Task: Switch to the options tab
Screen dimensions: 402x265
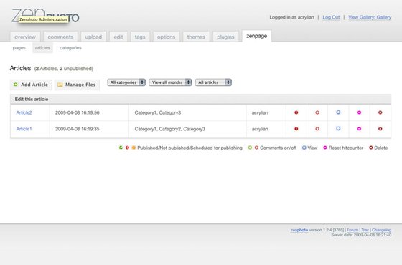Action: 166,37
